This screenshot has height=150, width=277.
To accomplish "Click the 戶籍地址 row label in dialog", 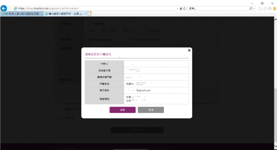I will [104, 84].
